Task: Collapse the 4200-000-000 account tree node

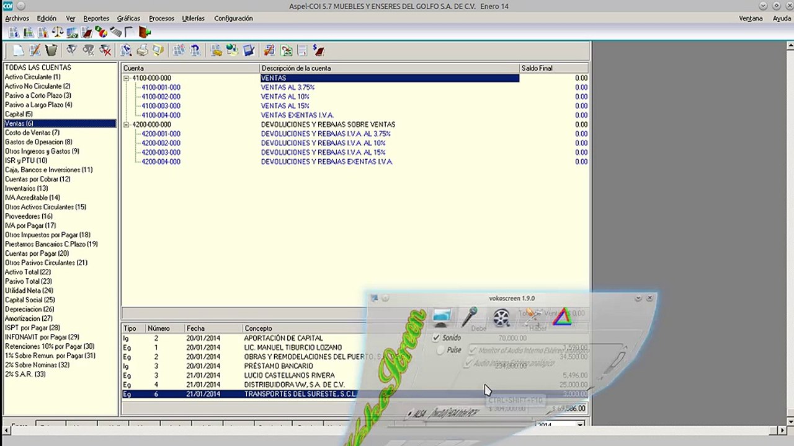Action: pyautogui.click(x=127, y=125)
